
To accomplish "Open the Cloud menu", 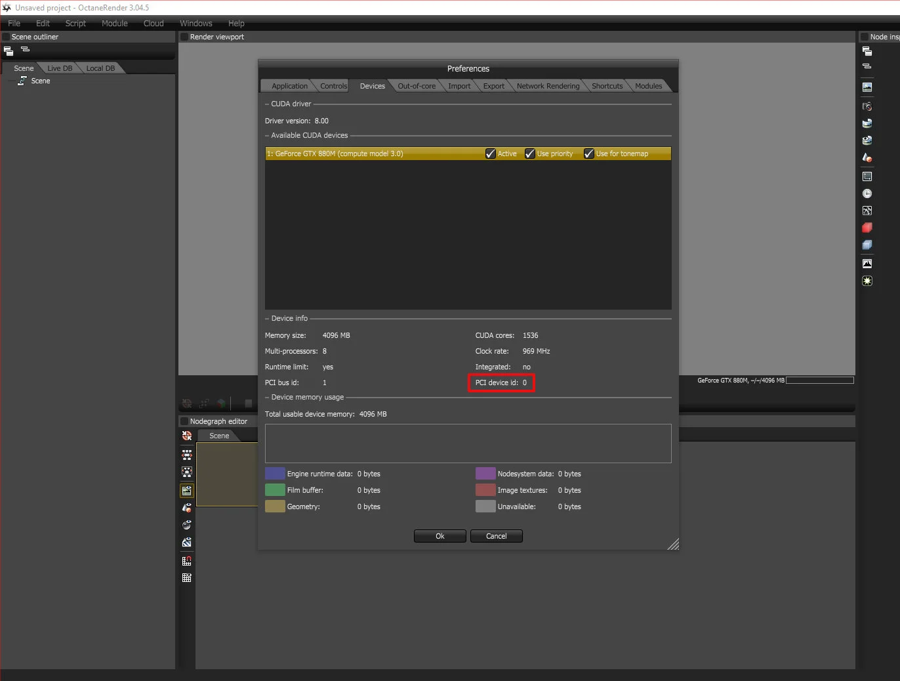I will click(153, 23).
